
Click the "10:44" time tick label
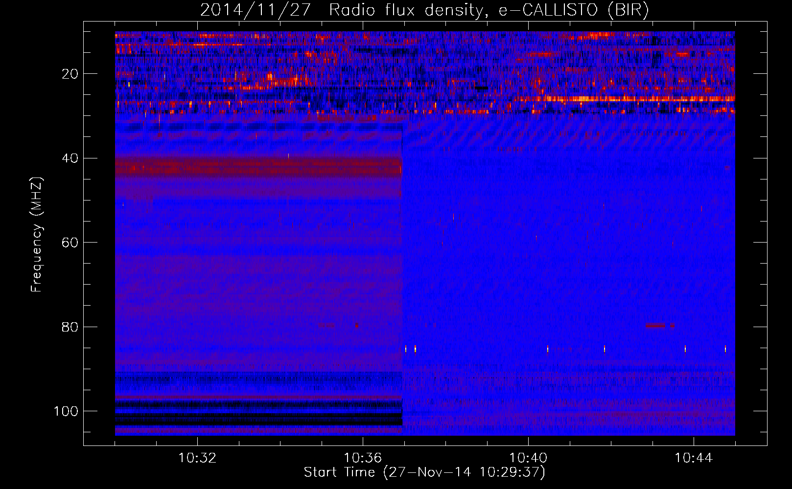(694, 458)
